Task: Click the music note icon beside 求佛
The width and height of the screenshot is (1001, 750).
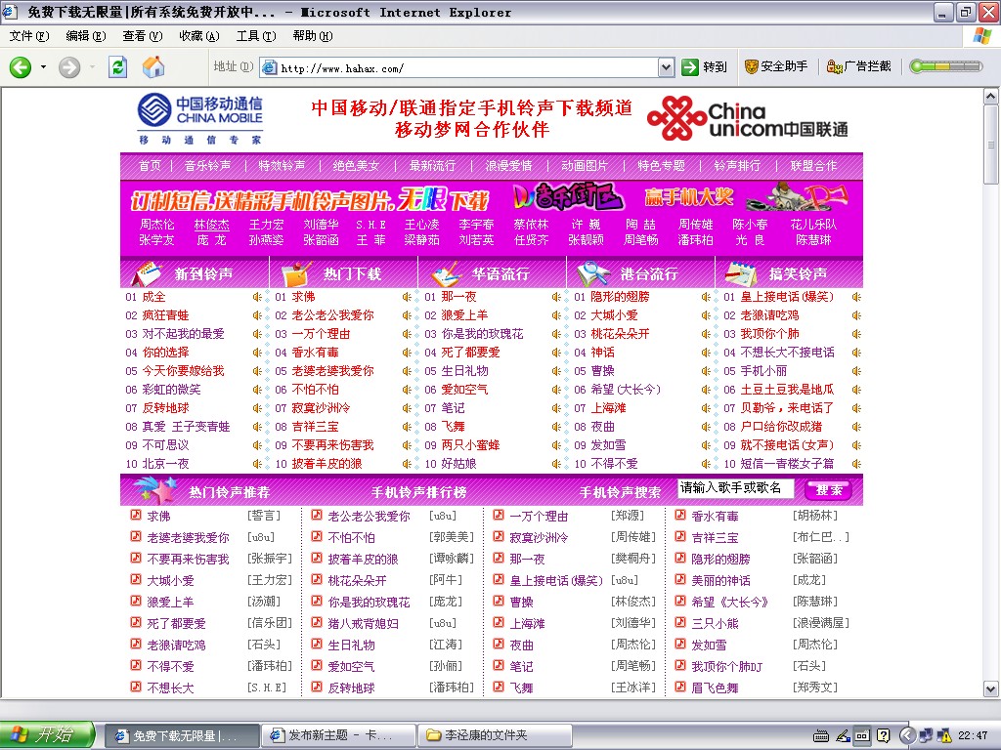Action: [136, 515]
